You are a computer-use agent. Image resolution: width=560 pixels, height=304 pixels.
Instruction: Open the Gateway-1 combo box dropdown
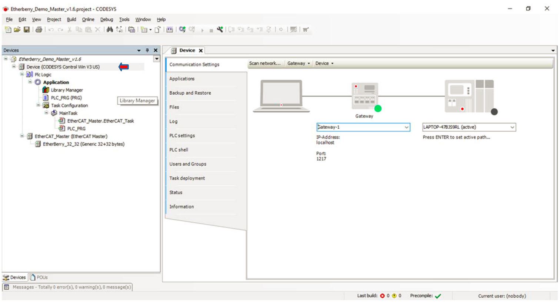point(406,127)
